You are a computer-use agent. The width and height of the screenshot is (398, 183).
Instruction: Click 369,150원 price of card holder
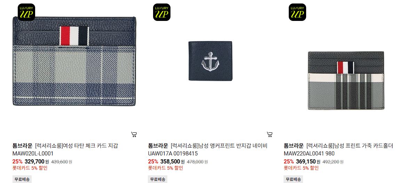[308, 161]
